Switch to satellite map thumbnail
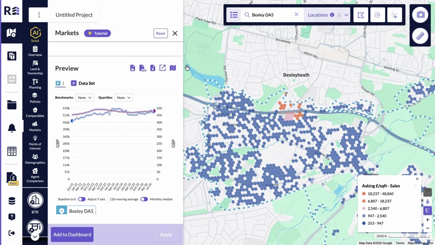 tap(427, 192)
